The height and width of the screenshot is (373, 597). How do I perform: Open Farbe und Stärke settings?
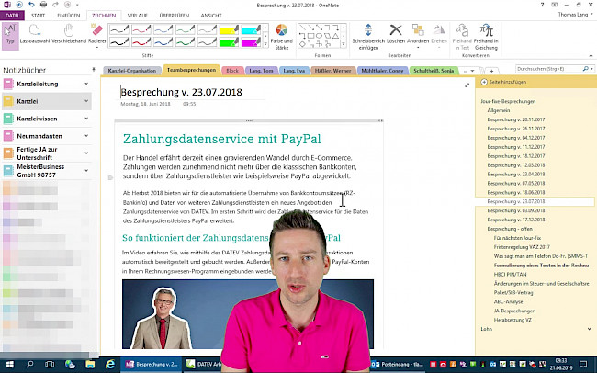coord(281,35)
